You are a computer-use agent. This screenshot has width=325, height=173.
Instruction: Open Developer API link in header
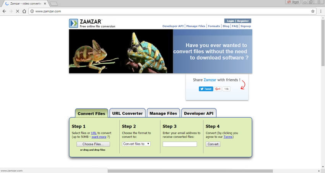coord(173,26)
